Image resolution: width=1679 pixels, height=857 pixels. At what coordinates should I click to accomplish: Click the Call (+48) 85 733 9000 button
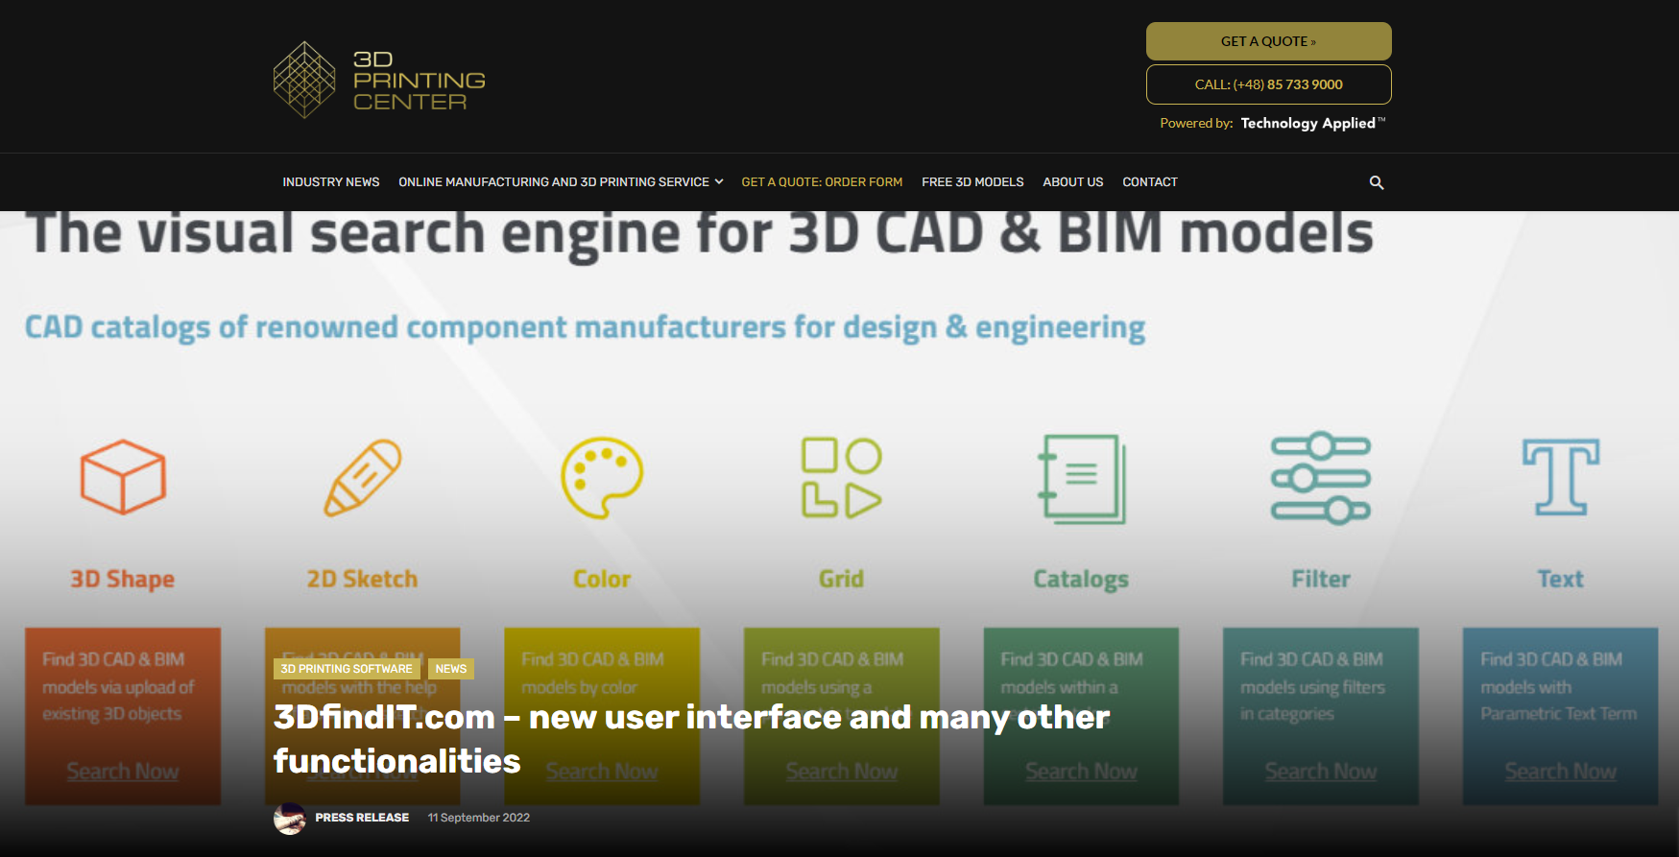point(1268,84)
